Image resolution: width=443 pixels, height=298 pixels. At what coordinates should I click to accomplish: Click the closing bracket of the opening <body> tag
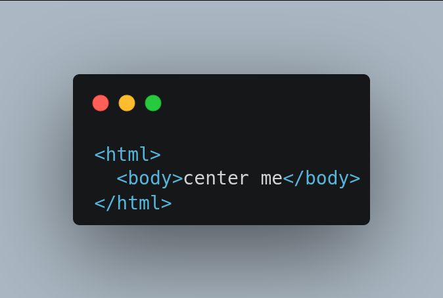point(177,179)
